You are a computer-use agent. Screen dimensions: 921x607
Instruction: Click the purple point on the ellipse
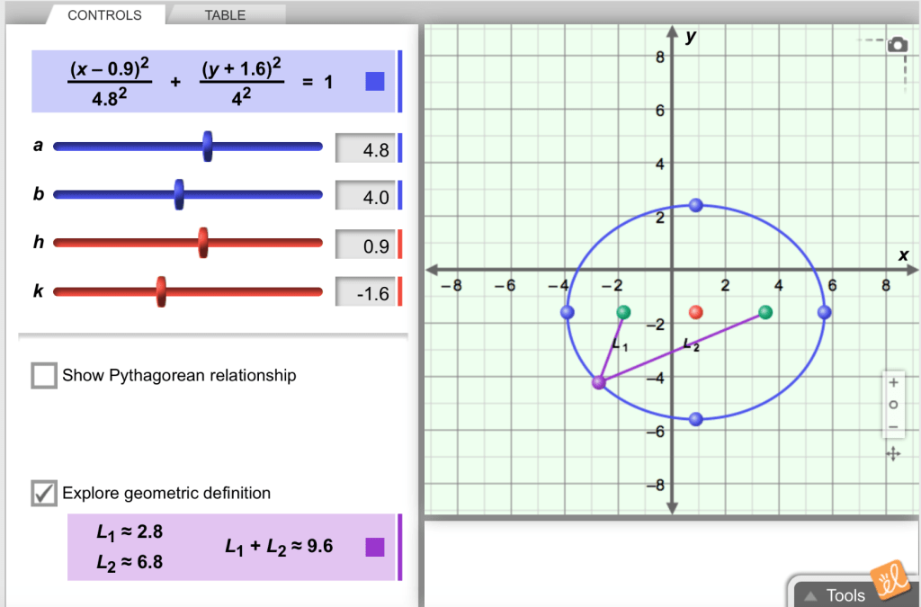[599, 382]
